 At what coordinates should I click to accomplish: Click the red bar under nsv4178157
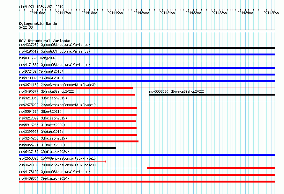coord(147,175)
